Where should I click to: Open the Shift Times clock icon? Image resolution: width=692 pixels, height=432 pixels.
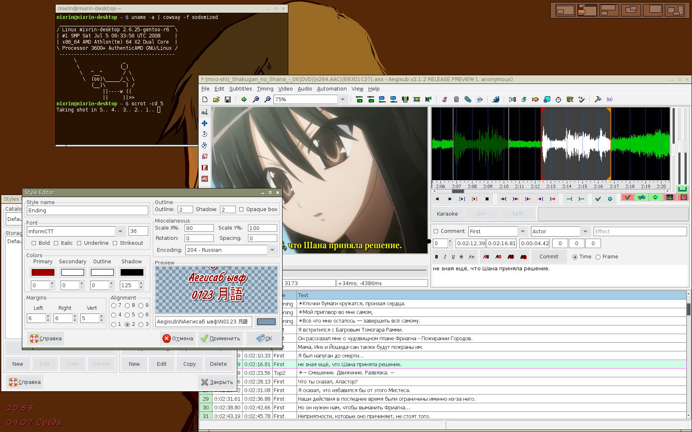click(558, 99)
